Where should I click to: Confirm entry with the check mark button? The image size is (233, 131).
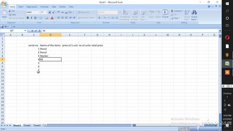[36, 31]
